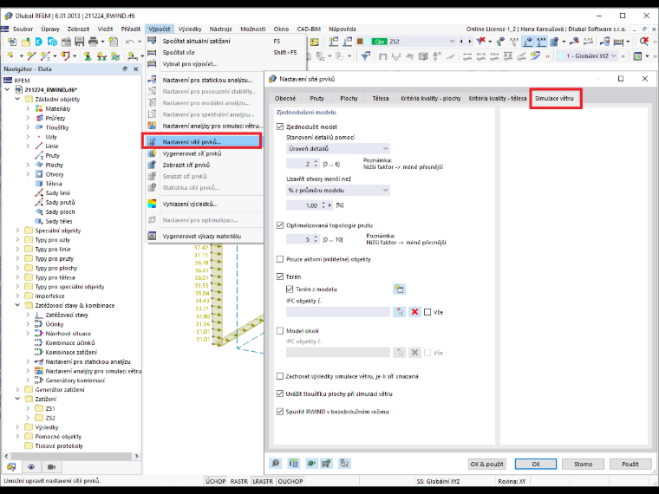Open the 1 - Globální XYZ dropdown
This screenshot has height=494, width=659.
(588, 55)
